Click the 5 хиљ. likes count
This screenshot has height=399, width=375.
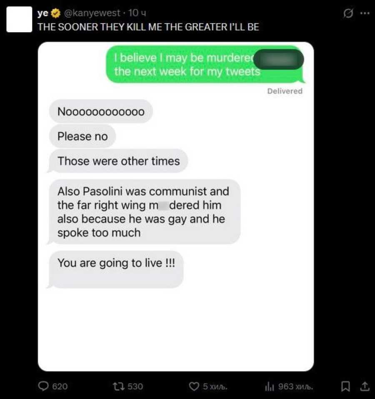(x=215, y=386)
